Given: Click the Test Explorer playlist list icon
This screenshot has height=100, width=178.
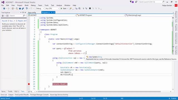Looking at the screenshot, I should pos(8,16).
